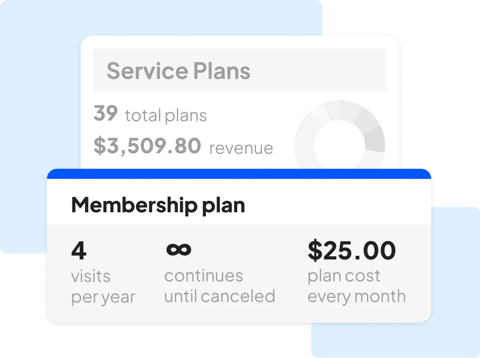Image resolution: width=480 pixels, height=358 pixels.
Task: Click the white center of the donut chart
Action: 339,145
